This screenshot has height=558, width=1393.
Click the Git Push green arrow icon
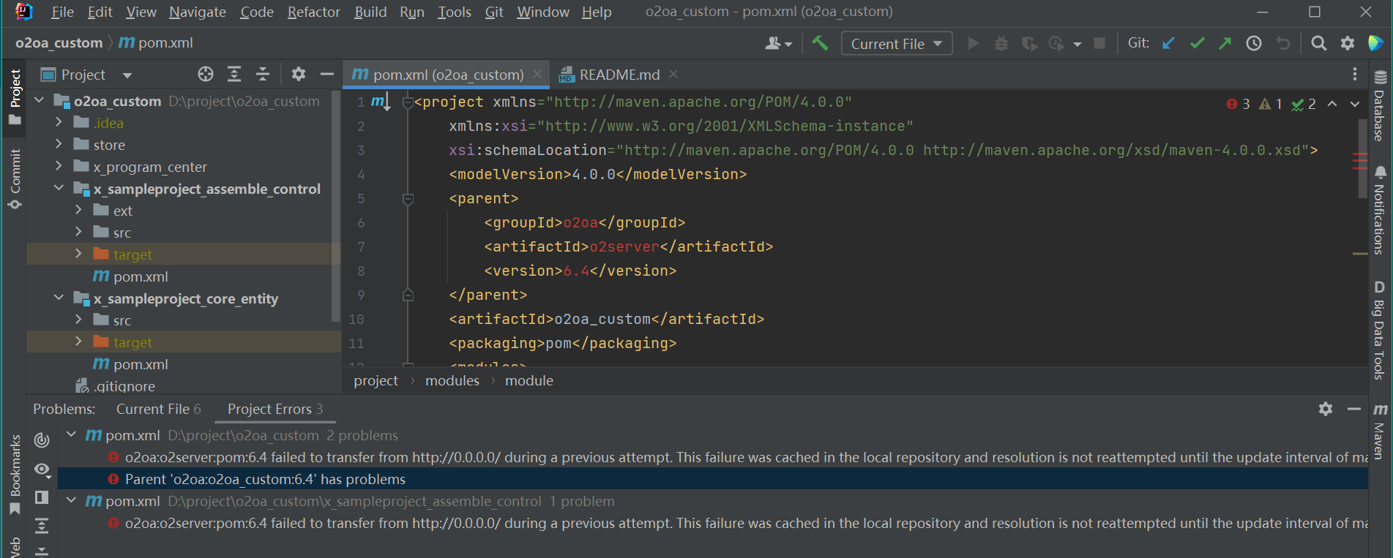1225,43
